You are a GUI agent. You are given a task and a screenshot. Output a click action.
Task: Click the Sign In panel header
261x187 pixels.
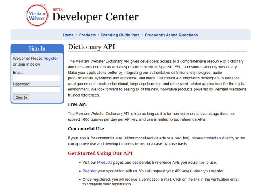pyautogui.click(x=37, y=48)
